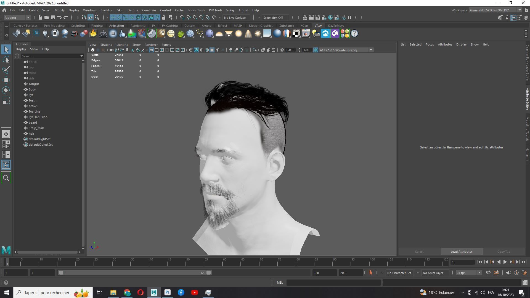This screenshot has width=530, height=298.
Task: Open the Maya home icon
Action: point(4,10)
